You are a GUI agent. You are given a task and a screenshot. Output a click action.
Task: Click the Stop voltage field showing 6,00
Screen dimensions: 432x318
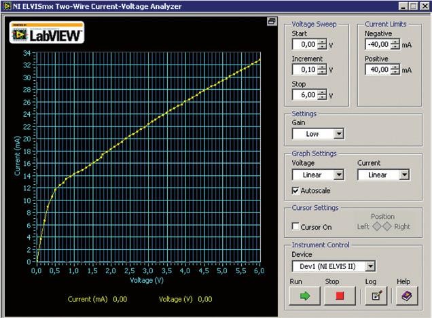[x=305, y=95]
